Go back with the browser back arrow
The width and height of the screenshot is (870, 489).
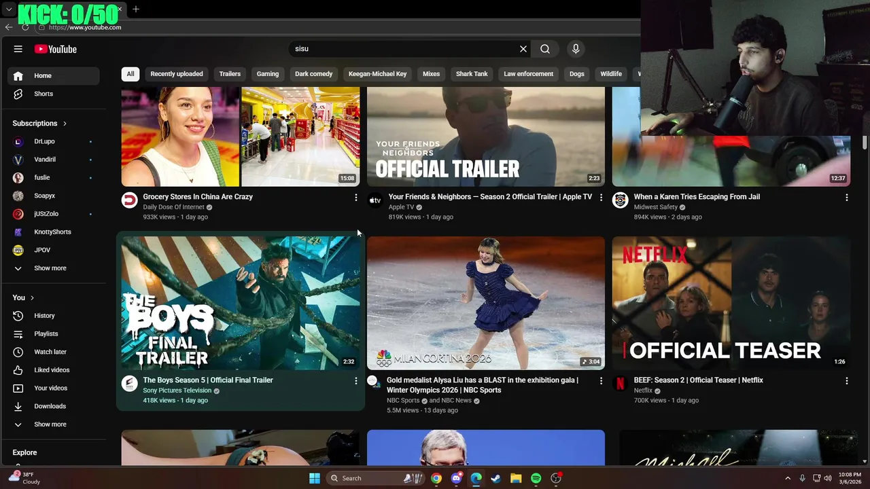point(8,27)
